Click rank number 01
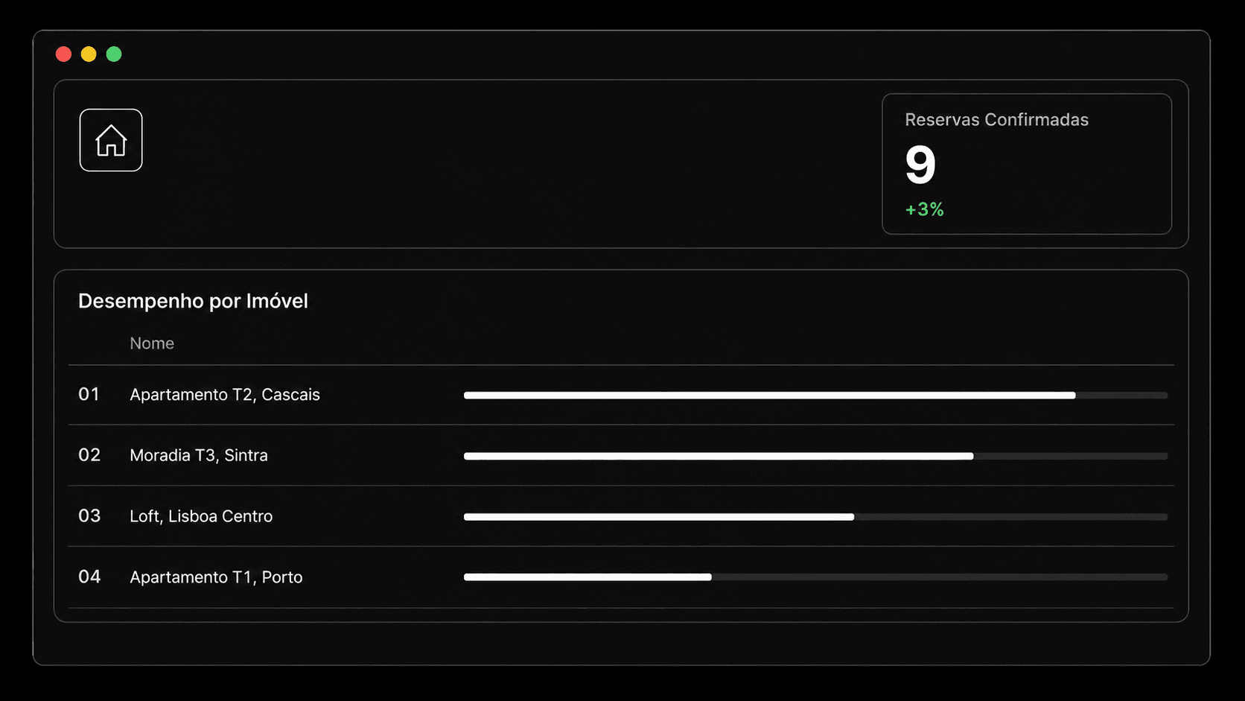The width and height of the screenshot is (1245, 701). 89,394
